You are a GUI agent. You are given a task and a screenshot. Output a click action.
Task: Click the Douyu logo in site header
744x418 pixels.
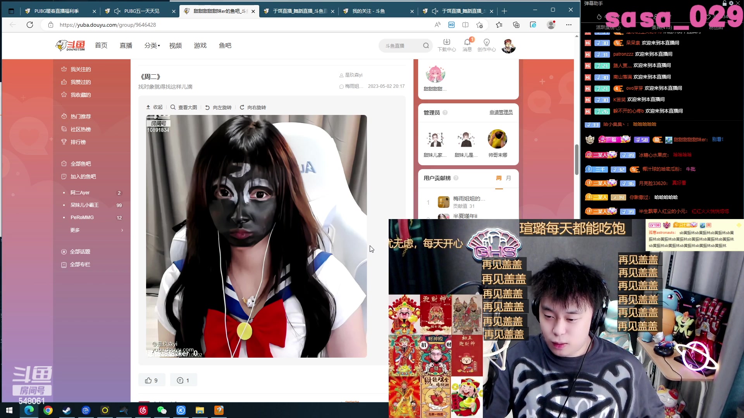[x=70, y=46]
